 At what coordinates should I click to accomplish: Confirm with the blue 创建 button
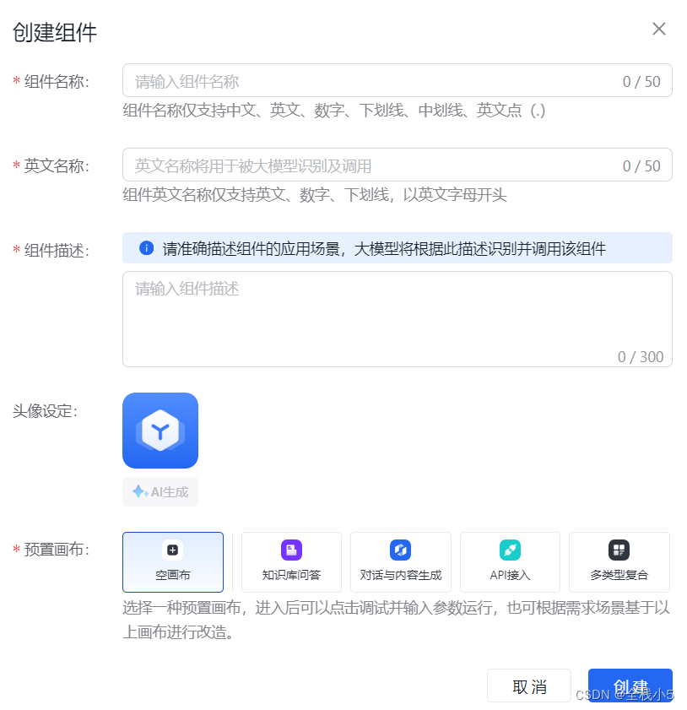630,685
